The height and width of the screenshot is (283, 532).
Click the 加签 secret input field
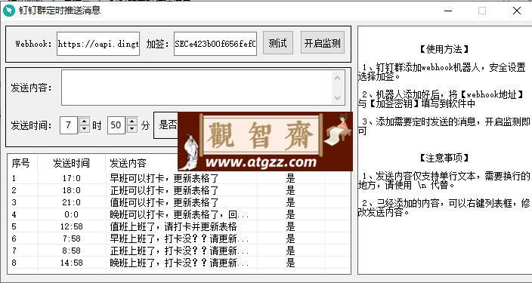click(x=215, y=44)
